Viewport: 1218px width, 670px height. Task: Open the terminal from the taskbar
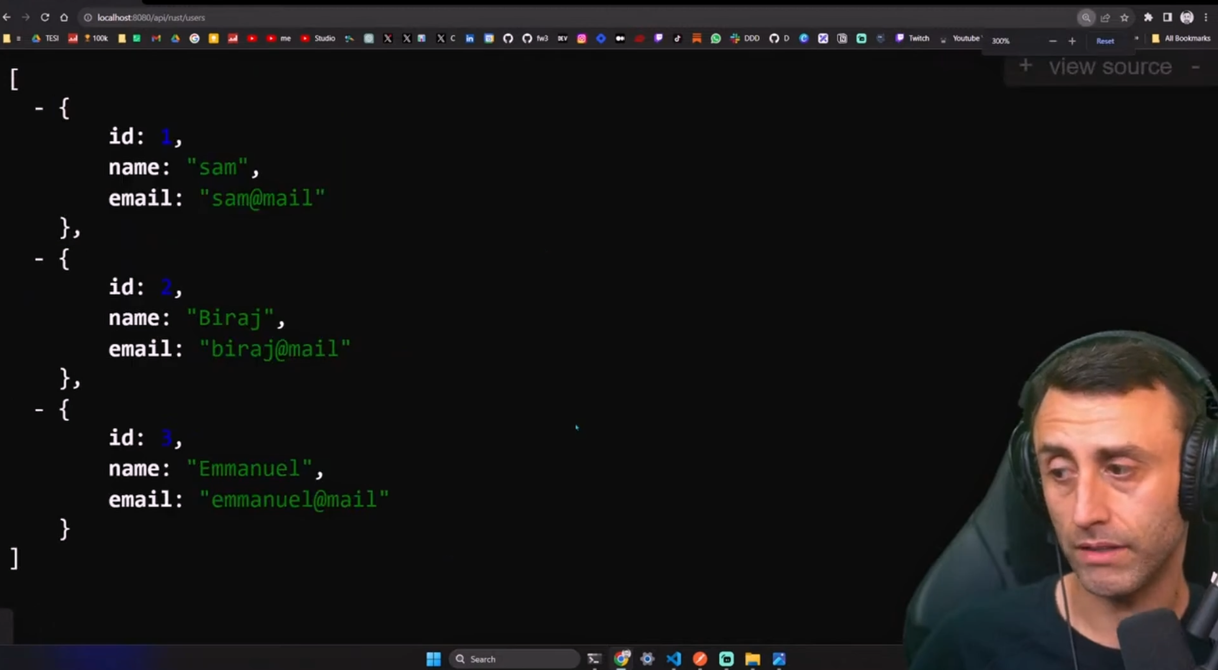[x=594, y=659]
